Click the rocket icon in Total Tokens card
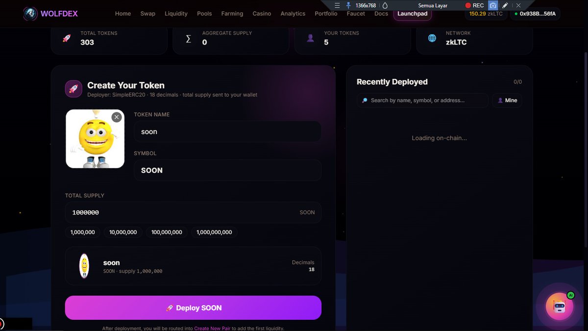Viewport: 588px width, 331px height. [67, 38]
